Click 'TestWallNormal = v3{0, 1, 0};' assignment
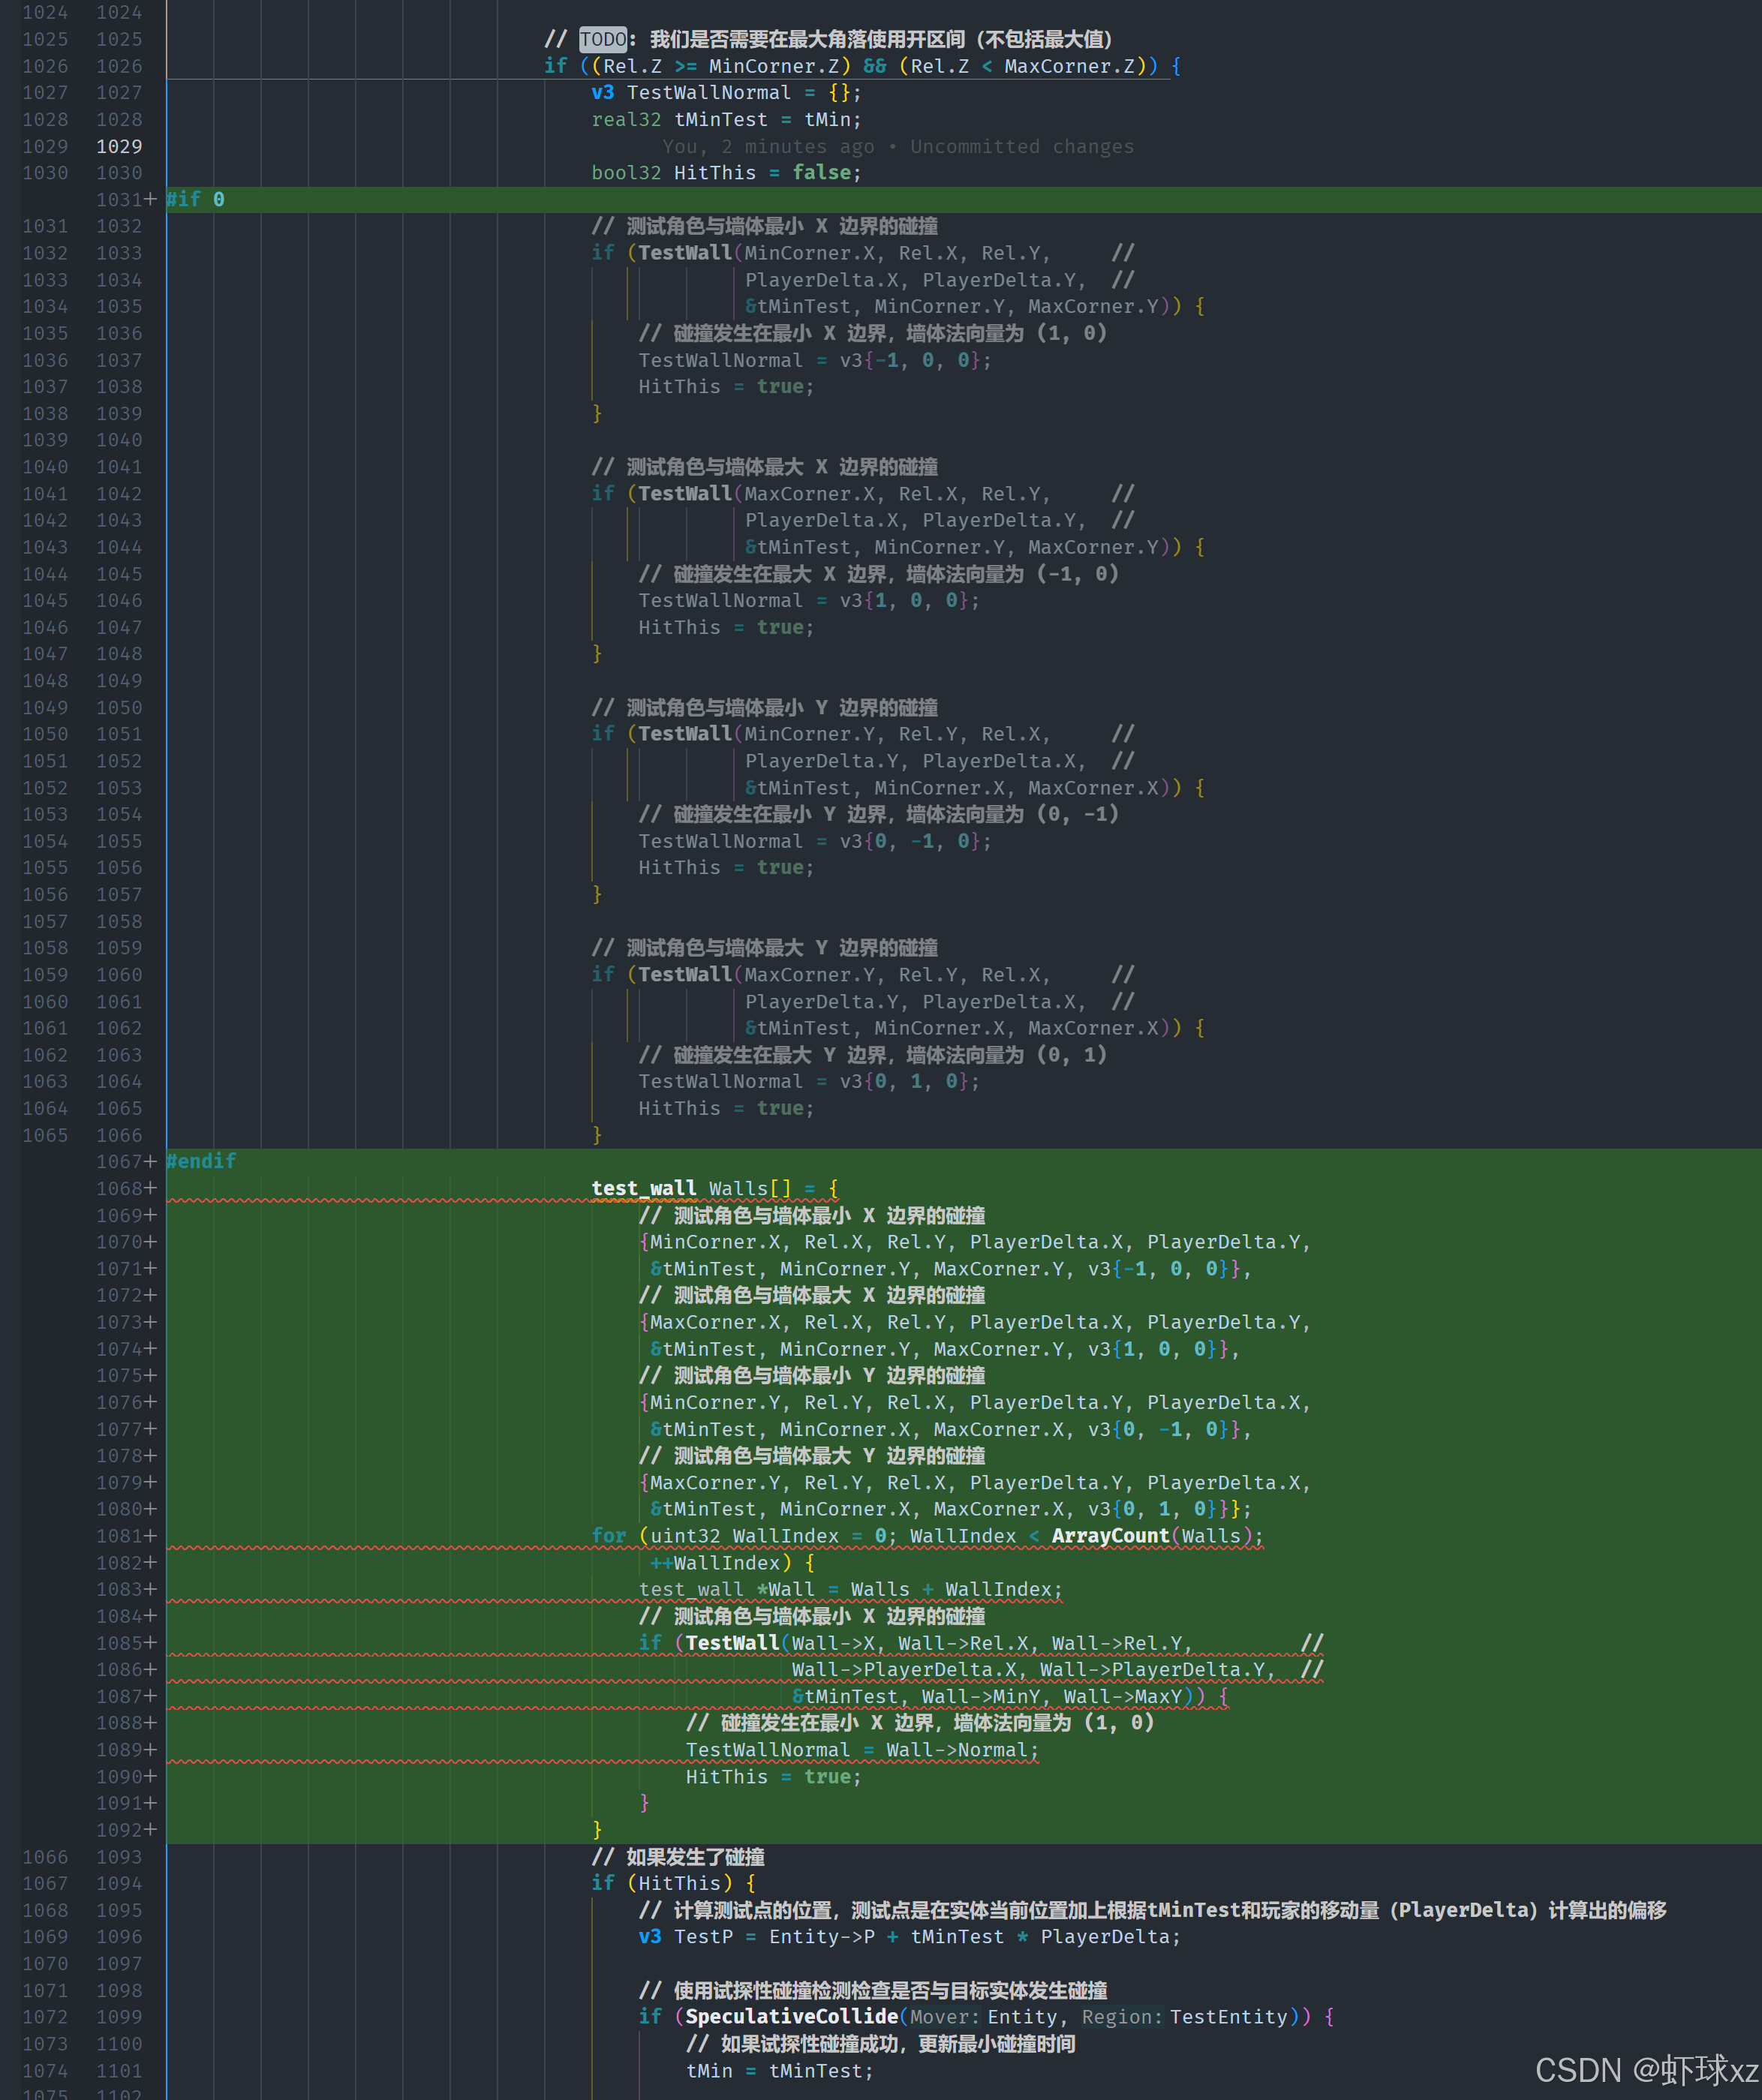This screenshot has width=1762, height=2100. point(809,1082)
